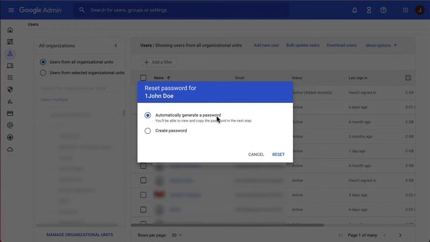Open the help question mark icon
This screenshot has width=430, height=242.
click(384, 10)
